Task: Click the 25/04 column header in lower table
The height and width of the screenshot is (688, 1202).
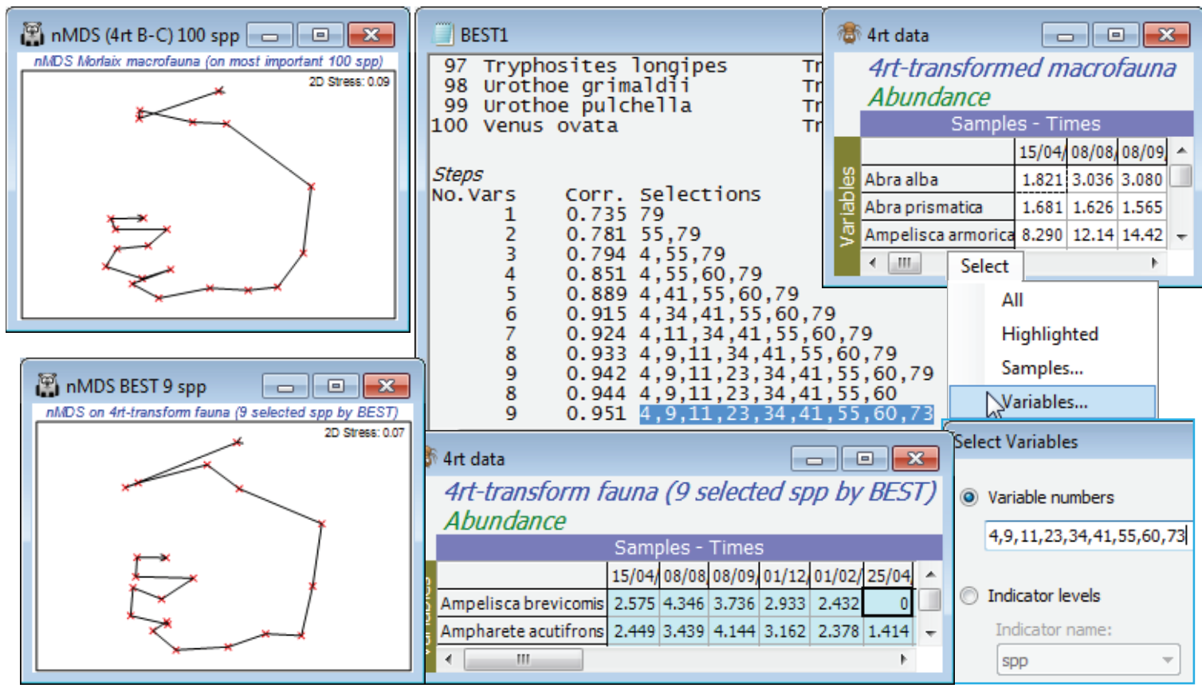Action: pyautogui.click(x=889, y=576)
